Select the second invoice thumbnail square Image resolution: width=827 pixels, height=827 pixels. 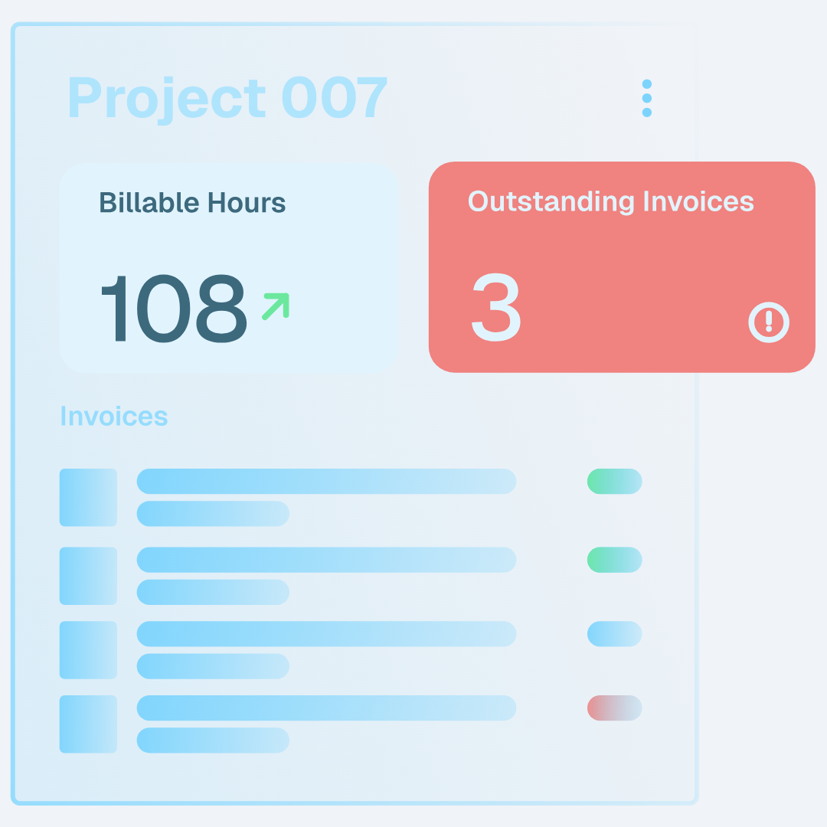[x=88, y=576]
